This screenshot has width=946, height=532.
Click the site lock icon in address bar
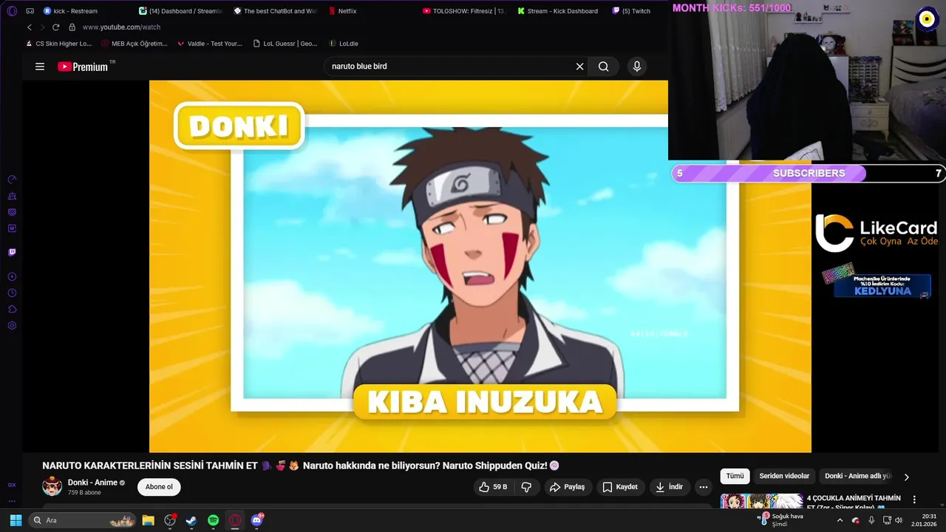(x=72, y=27)
